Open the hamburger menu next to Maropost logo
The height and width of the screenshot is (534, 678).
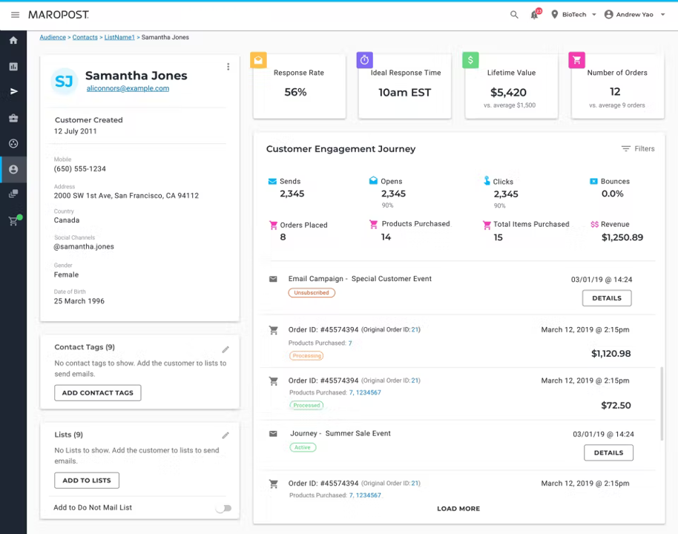[15, 14]
